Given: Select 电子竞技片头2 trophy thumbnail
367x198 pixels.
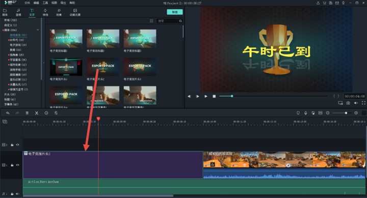Looking at the screenshot, I should click(x=103, y=67).
